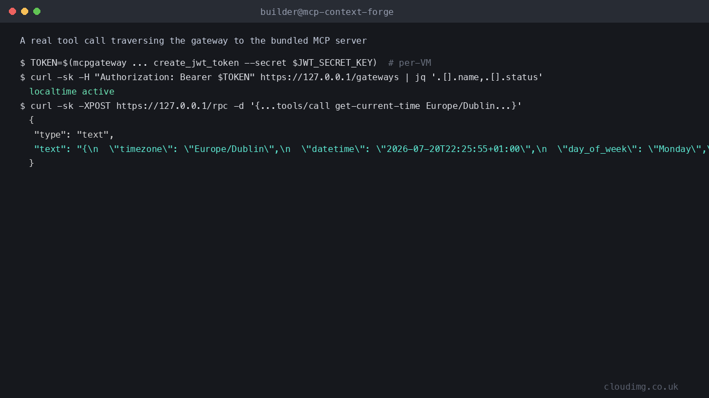Click the '# per-VM' comment
Image resolution: width=709 pixels, height=398 pixels.
coord(409,63)
